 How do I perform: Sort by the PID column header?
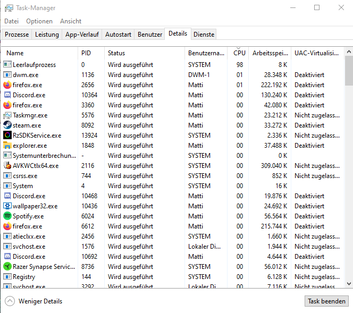click(91, 53)
